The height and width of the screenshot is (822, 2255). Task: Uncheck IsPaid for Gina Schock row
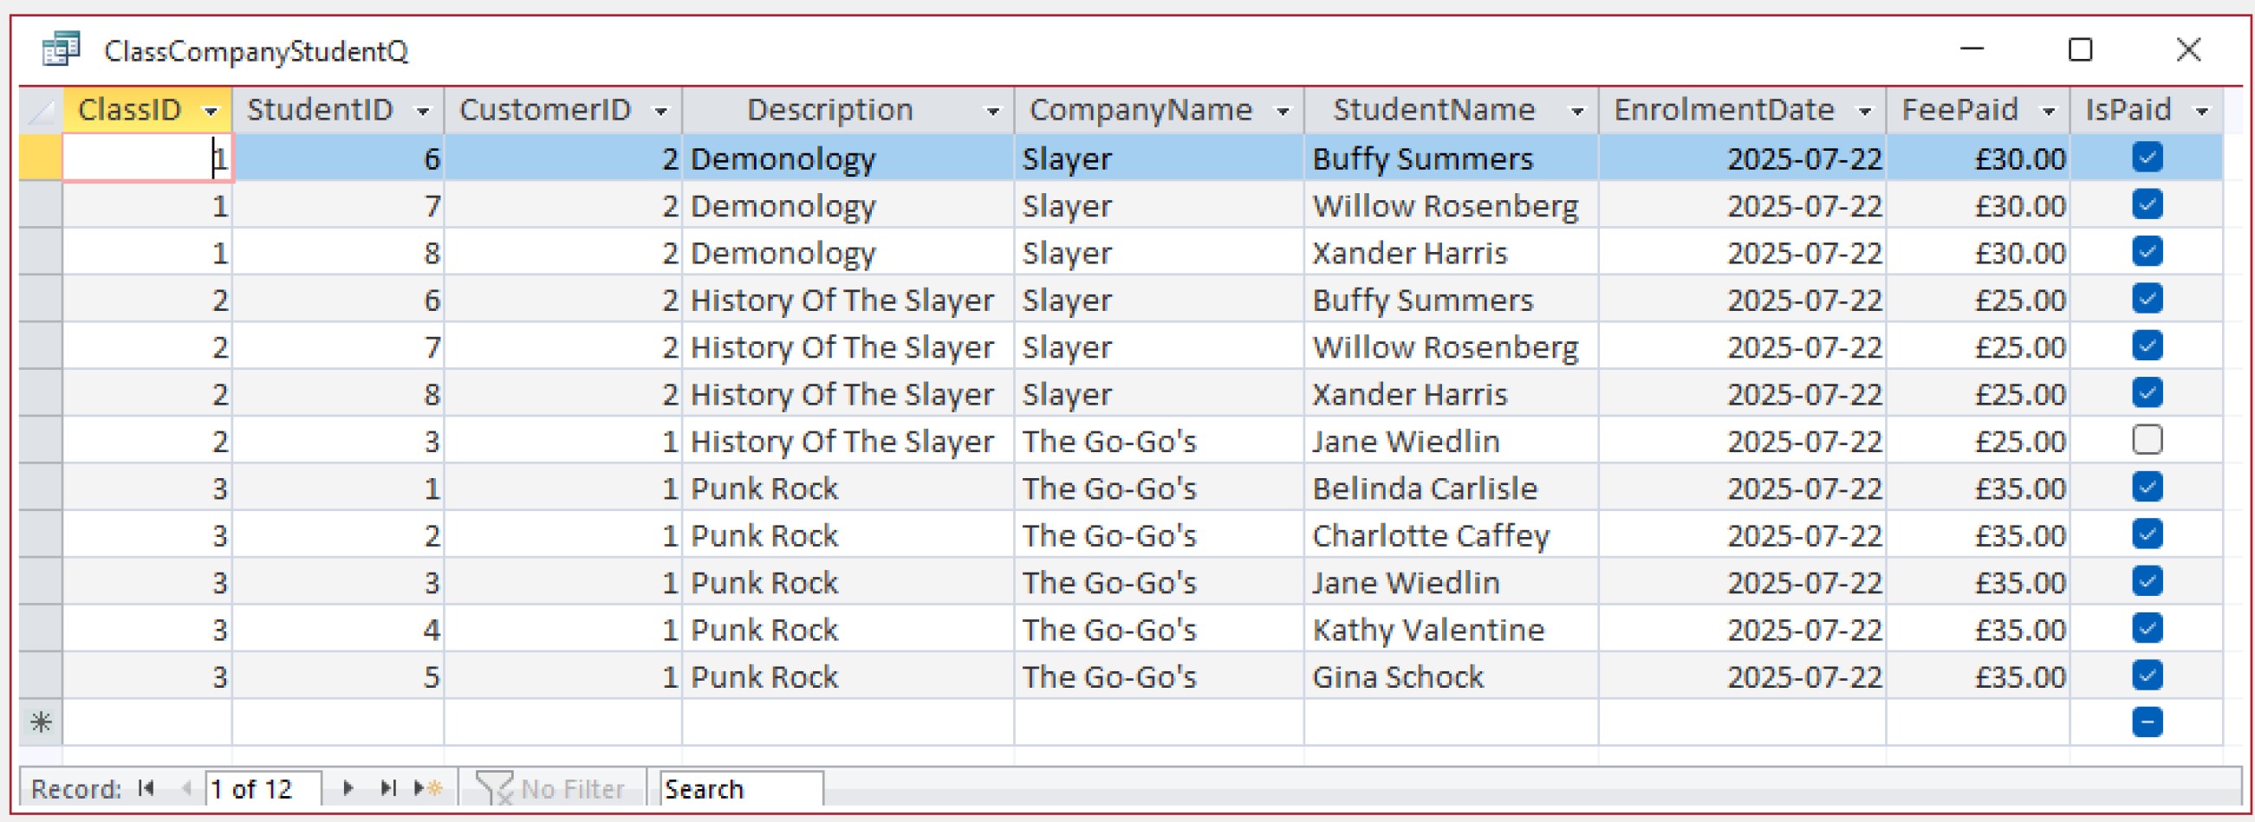(2148, 676)
